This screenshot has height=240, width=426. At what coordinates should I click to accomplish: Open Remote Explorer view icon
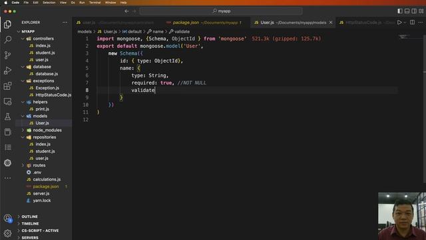click(x=7, y=101)
